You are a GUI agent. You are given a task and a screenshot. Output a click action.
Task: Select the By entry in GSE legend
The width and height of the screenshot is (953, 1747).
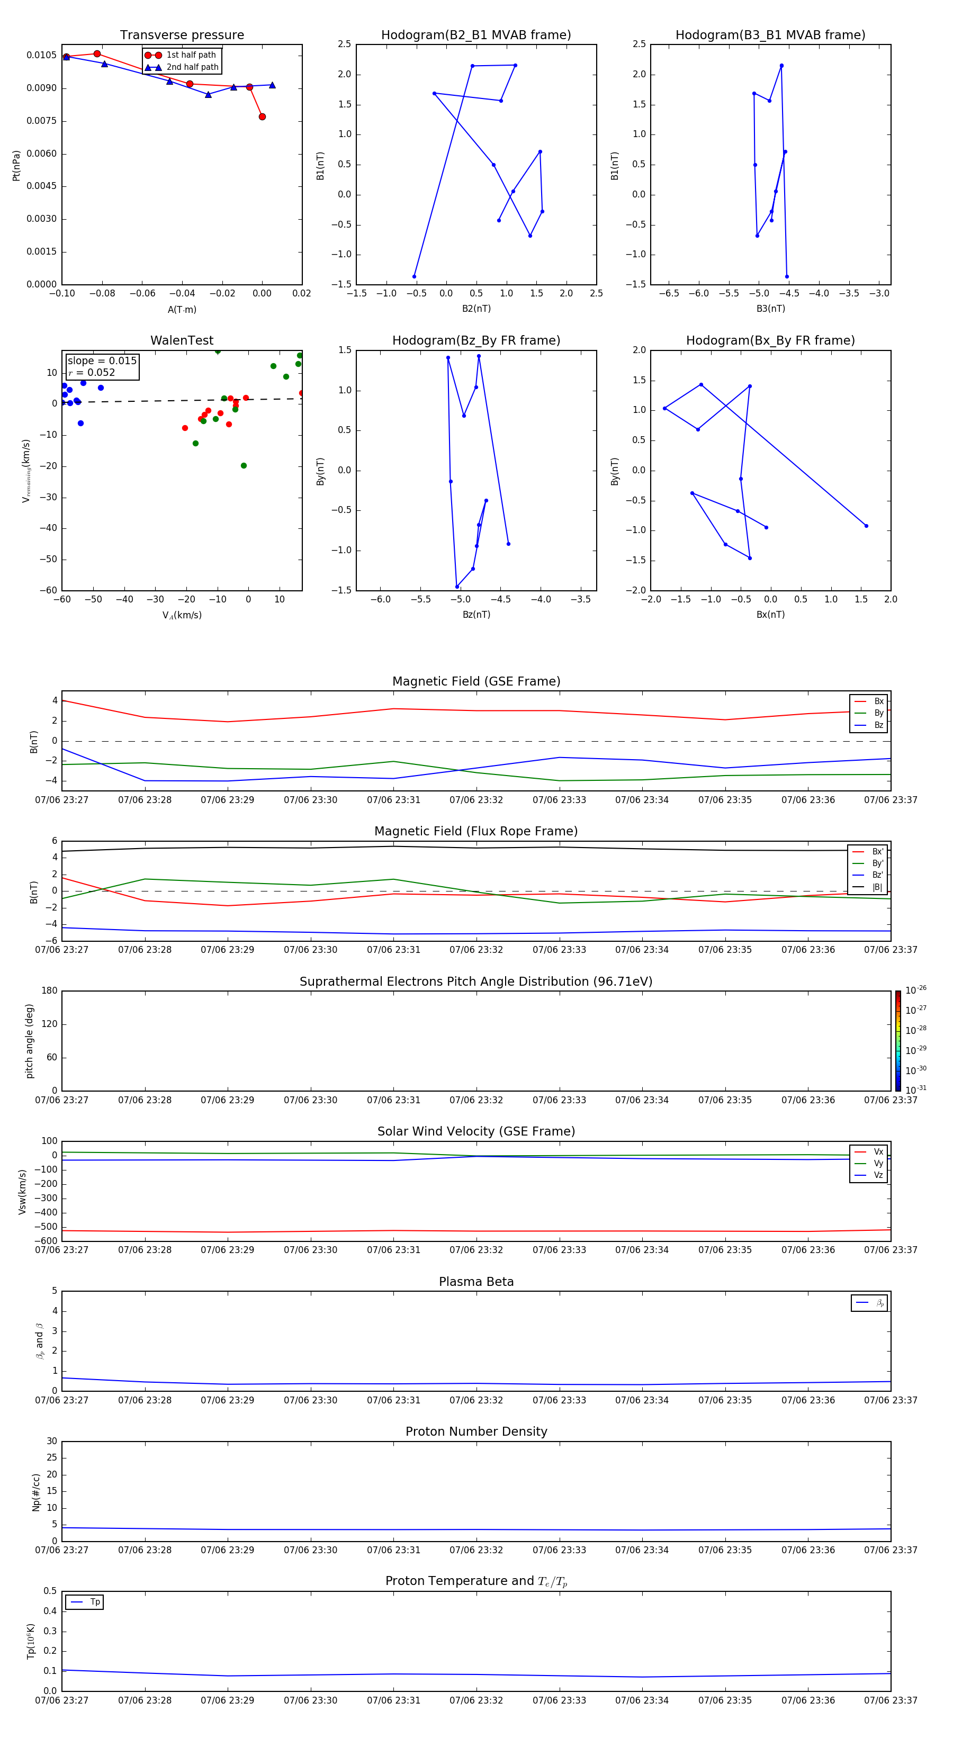click(x=869, y=713)
